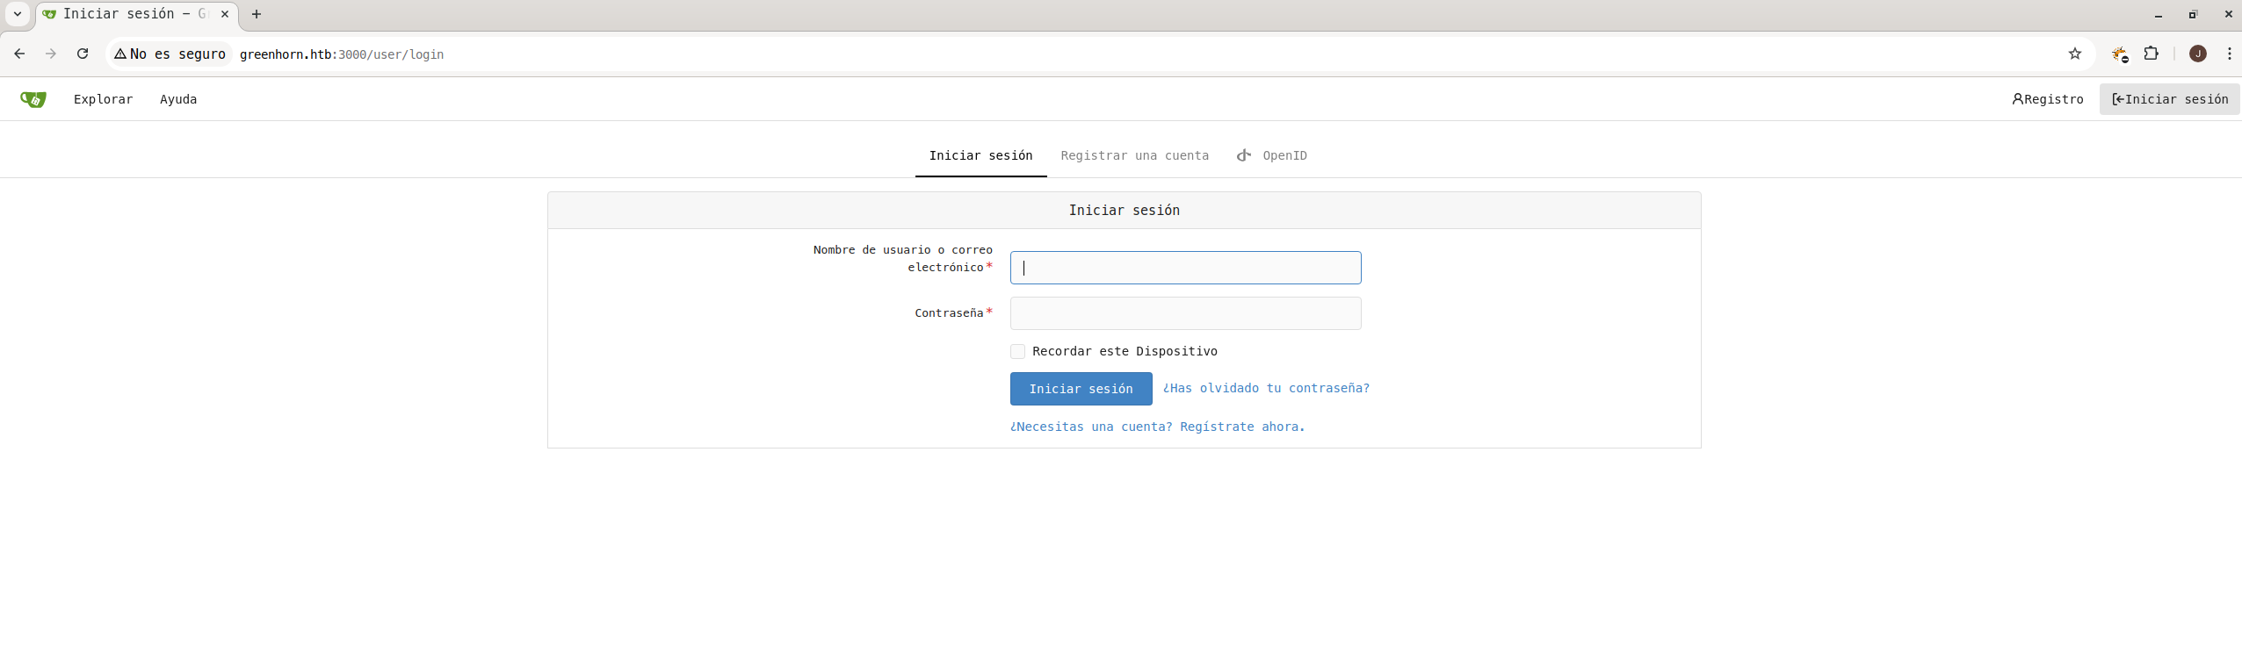Viewport: 2242px width, 653px height.
Task: Bookmark this page with the star icon
Action: pyautogui.click(x=2074, y=54)
